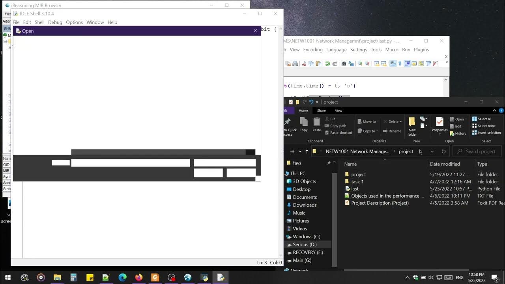
Task: Expand the address bar history dropdown chevron
Action: (432, 151)
